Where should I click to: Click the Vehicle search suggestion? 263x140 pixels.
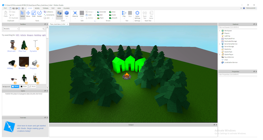23,35
